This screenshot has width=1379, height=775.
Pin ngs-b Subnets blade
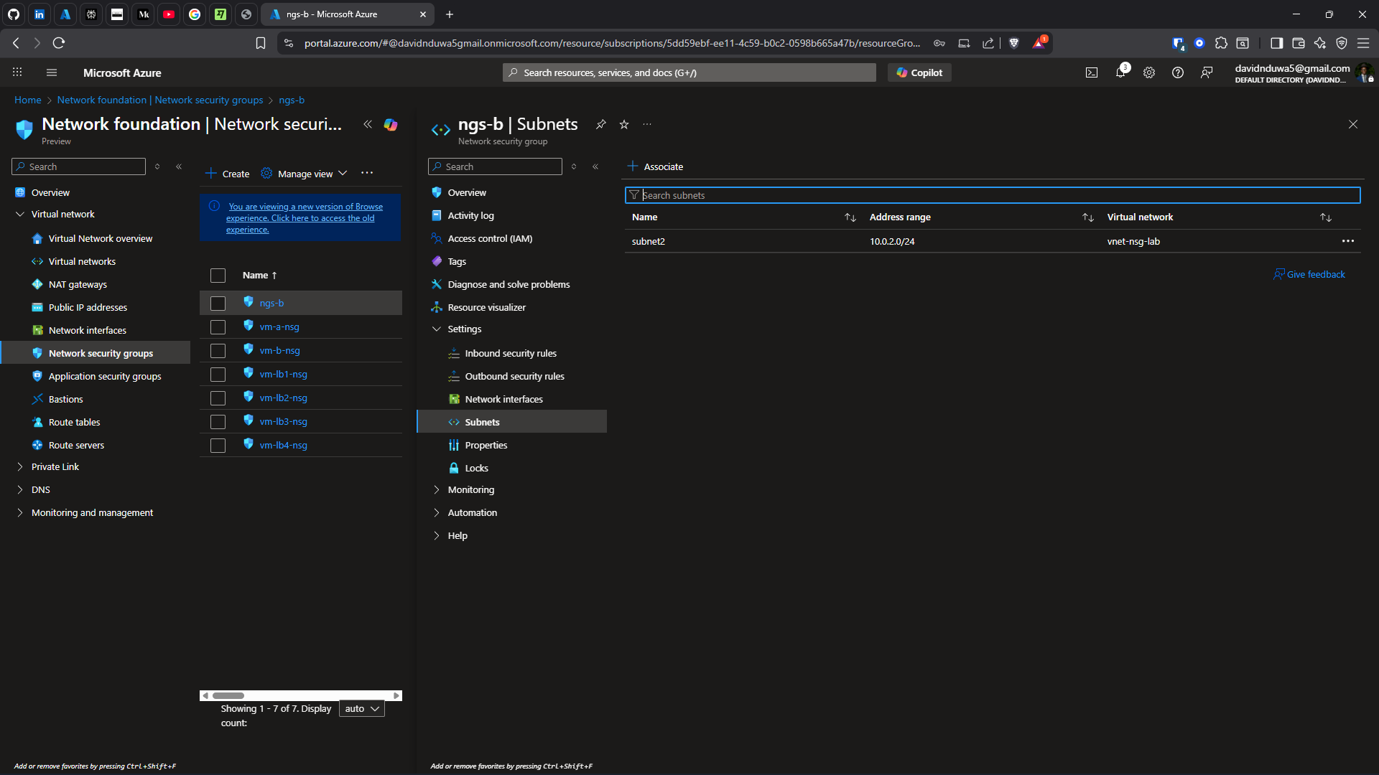(x=601, y=124)
